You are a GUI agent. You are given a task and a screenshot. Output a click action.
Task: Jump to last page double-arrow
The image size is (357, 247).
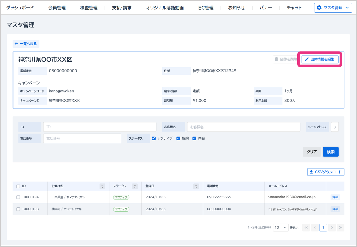pos(340,227)
